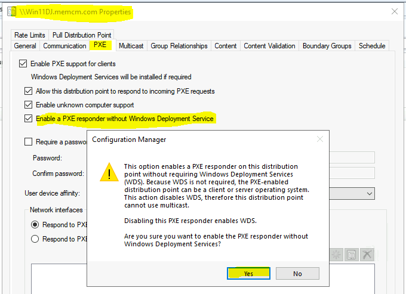The width and height of the screenshot is (406, 294).
Task: Click the 'Network interfaces' group label
Action: (x=56, y=210)
